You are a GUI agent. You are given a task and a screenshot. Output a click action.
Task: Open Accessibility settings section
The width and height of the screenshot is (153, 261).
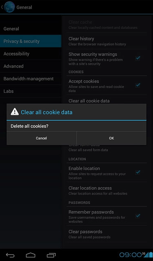[31, 53]
